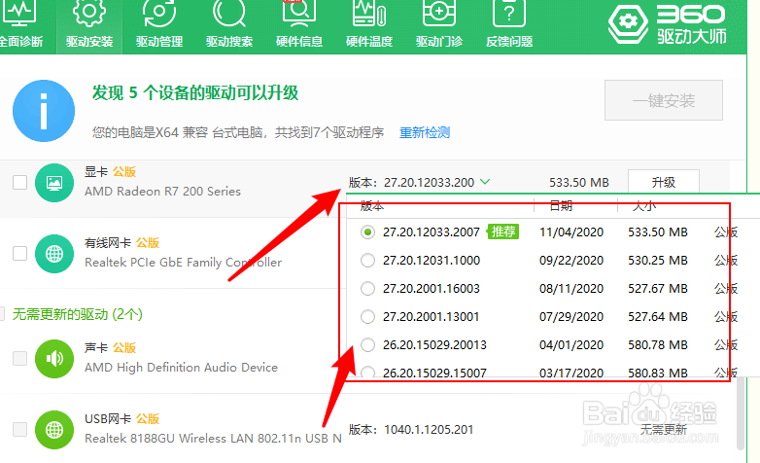Select version 27.20.12033.2007 radio button
The height and width of the screenshot is (463, 760).
(x=368, y=232)
